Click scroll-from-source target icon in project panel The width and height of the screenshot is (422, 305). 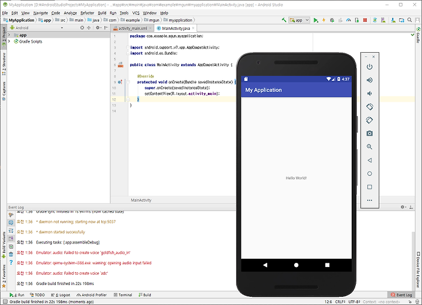82,28
